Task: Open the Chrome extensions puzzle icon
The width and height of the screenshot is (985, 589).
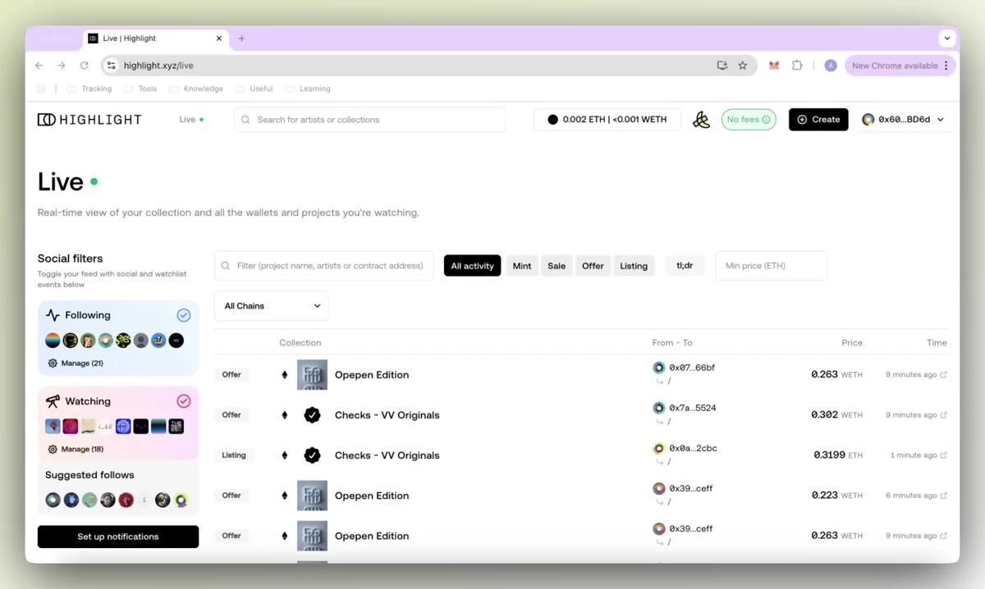Action: coord(797,66)
